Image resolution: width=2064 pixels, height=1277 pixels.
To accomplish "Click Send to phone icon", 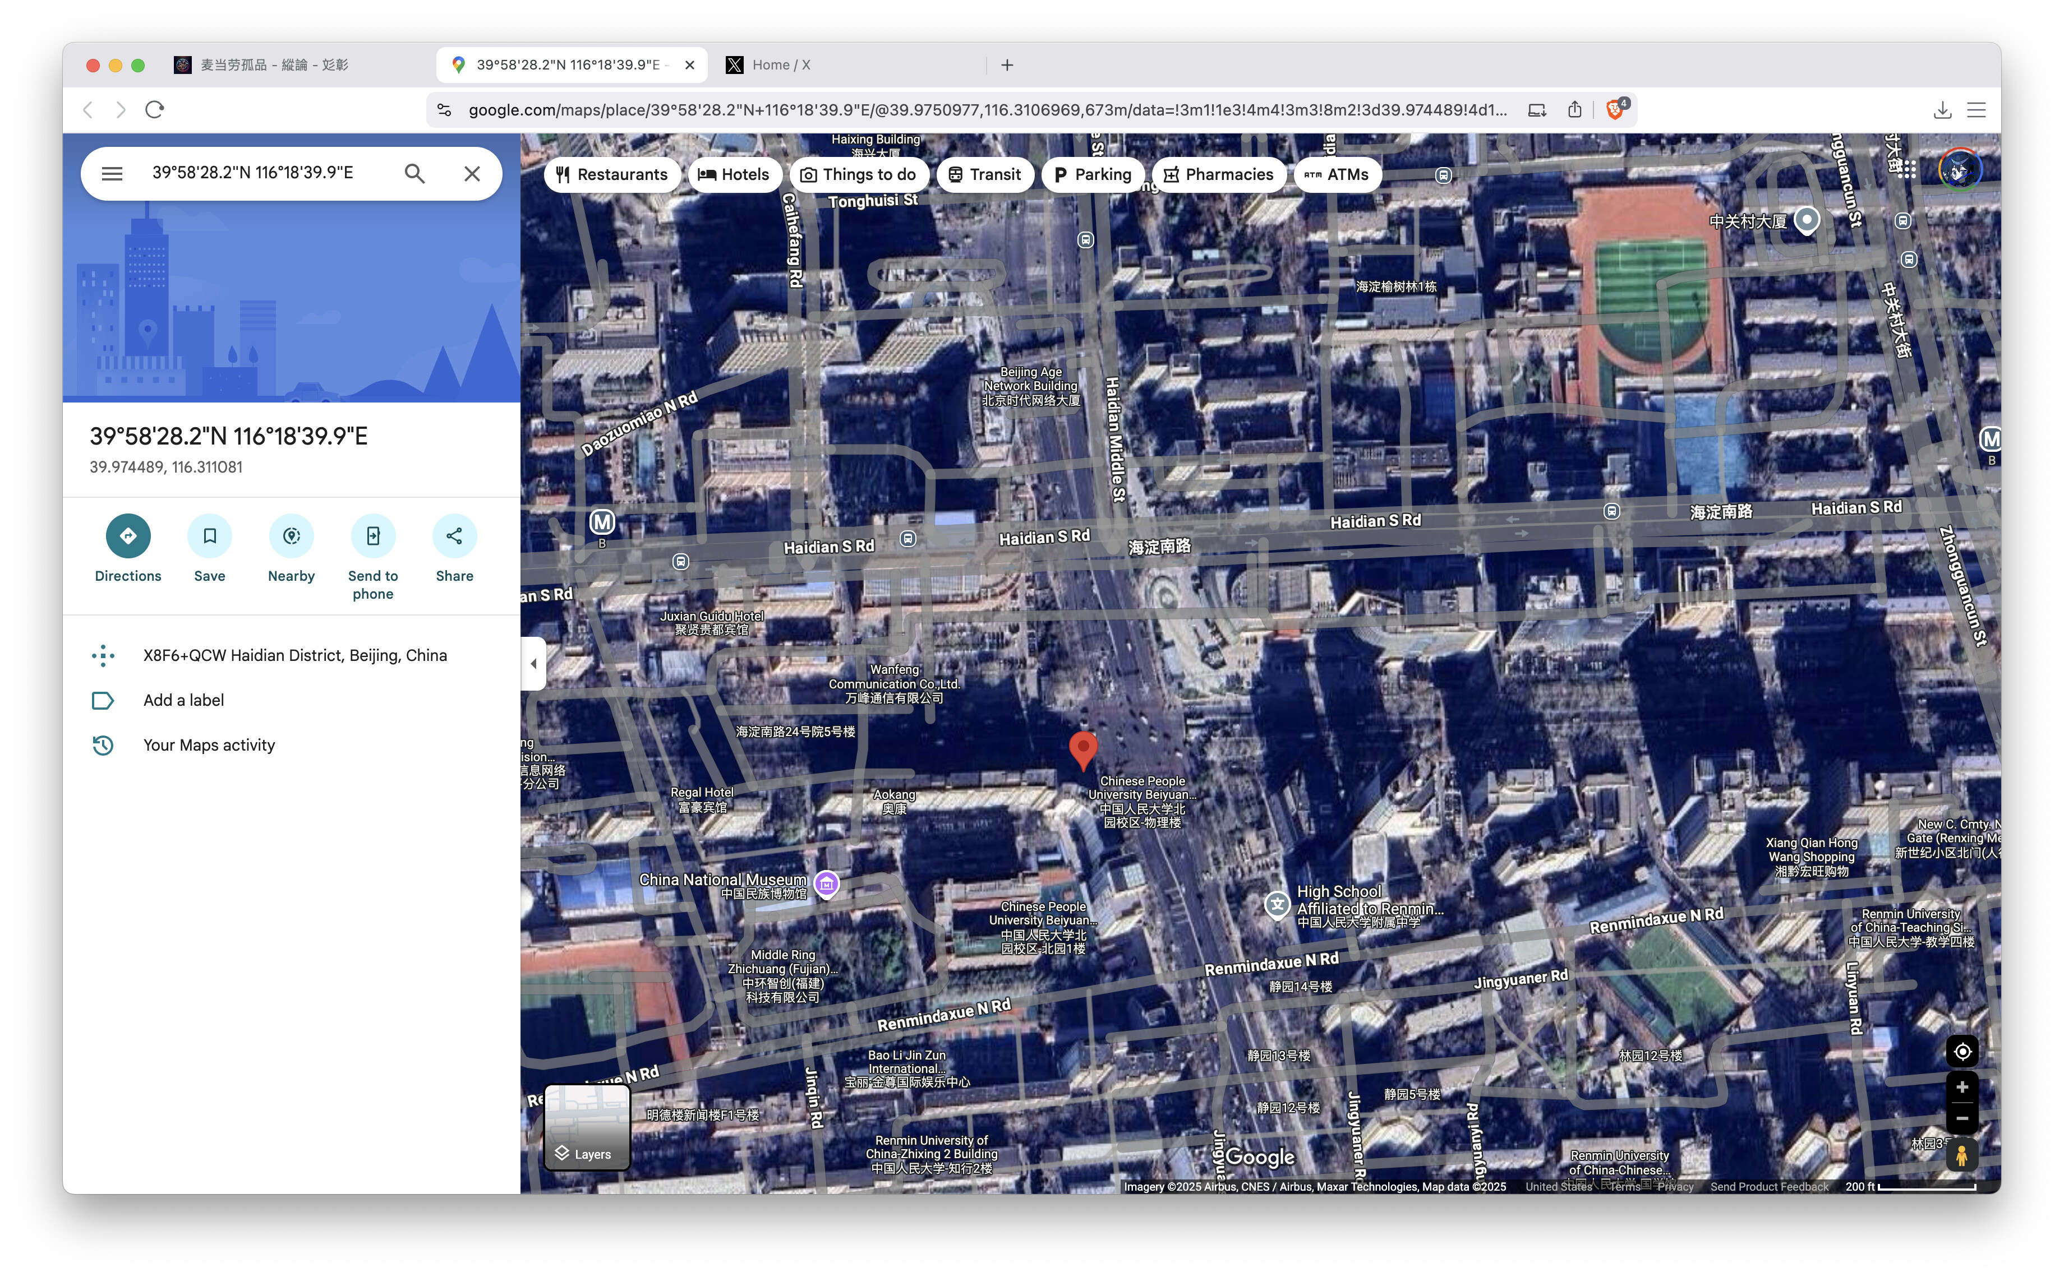I will (372, 535).
